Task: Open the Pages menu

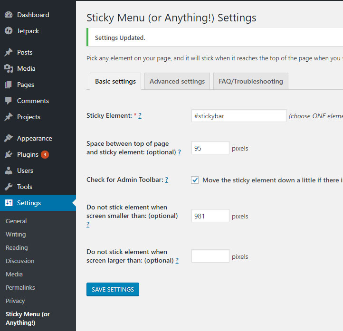Action: pyautogui.click(x=26, y=85)
